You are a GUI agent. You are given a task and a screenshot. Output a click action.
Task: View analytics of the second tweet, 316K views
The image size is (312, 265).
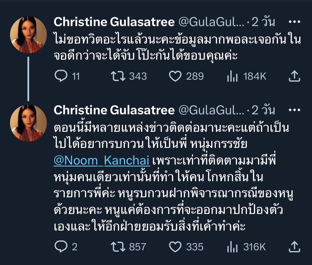(232, 247)
